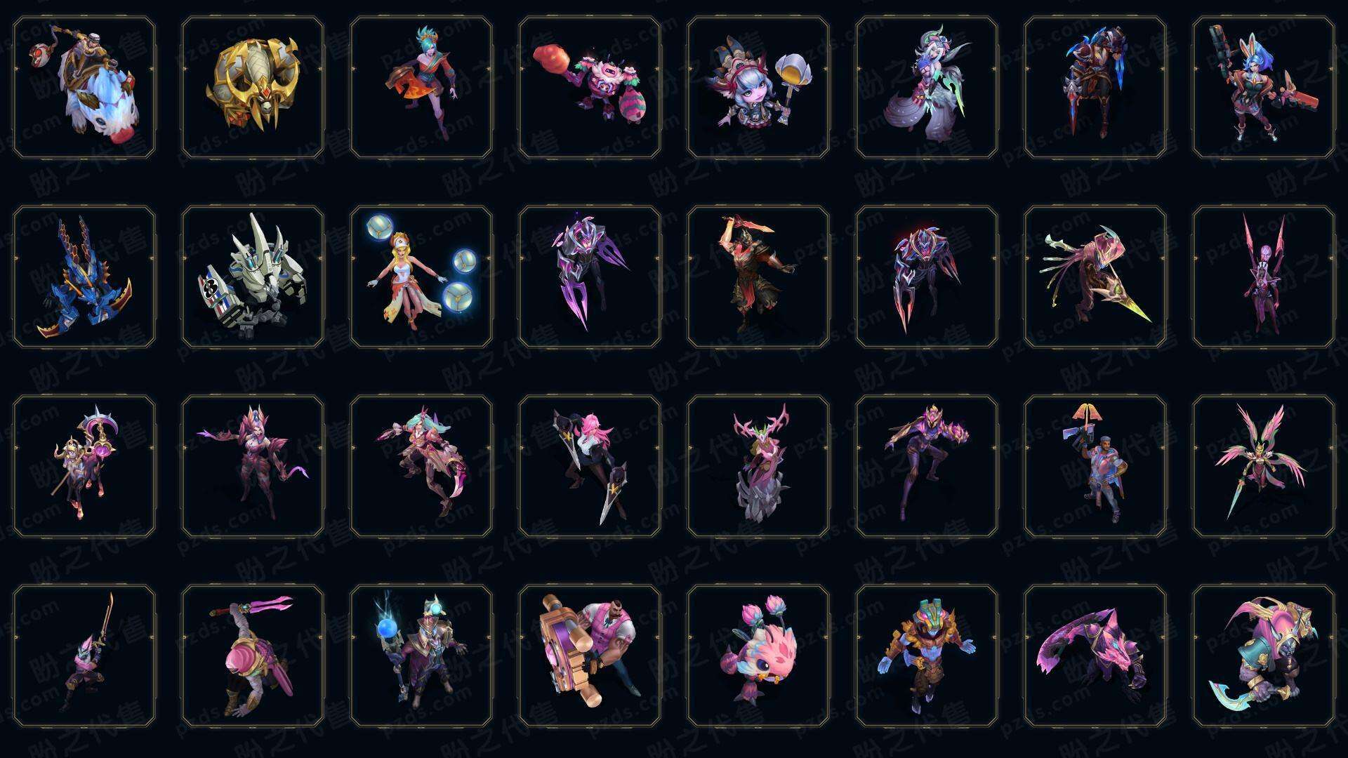Pick the pink fluffy creature with lotus flowers

click(758, 656)
